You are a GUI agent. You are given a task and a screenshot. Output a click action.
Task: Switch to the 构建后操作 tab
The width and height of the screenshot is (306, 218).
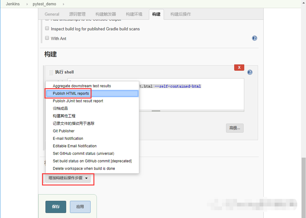click(x=181, y=14)
